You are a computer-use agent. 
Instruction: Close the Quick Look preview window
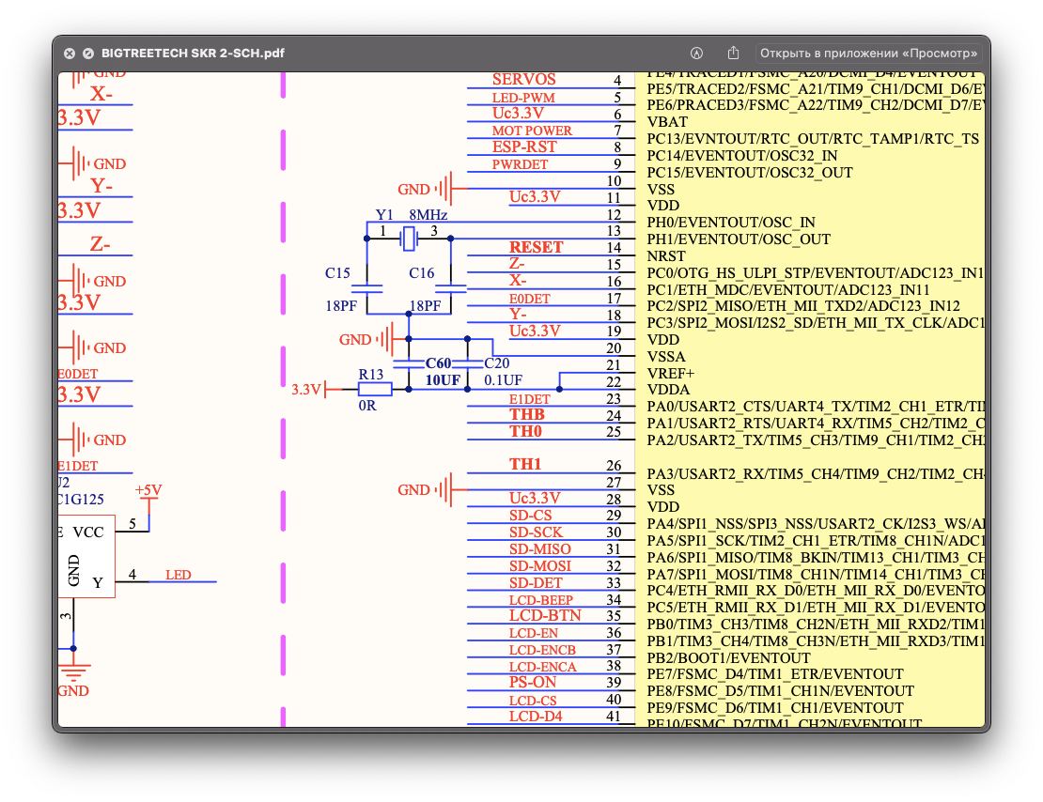pyautogui.click(x=70, y=54)
